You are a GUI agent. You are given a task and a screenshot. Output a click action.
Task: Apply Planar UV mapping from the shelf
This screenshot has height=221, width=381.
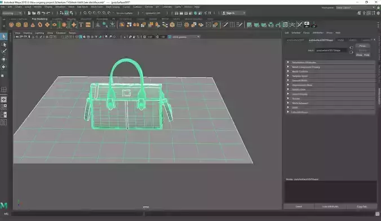pos(249,25)
